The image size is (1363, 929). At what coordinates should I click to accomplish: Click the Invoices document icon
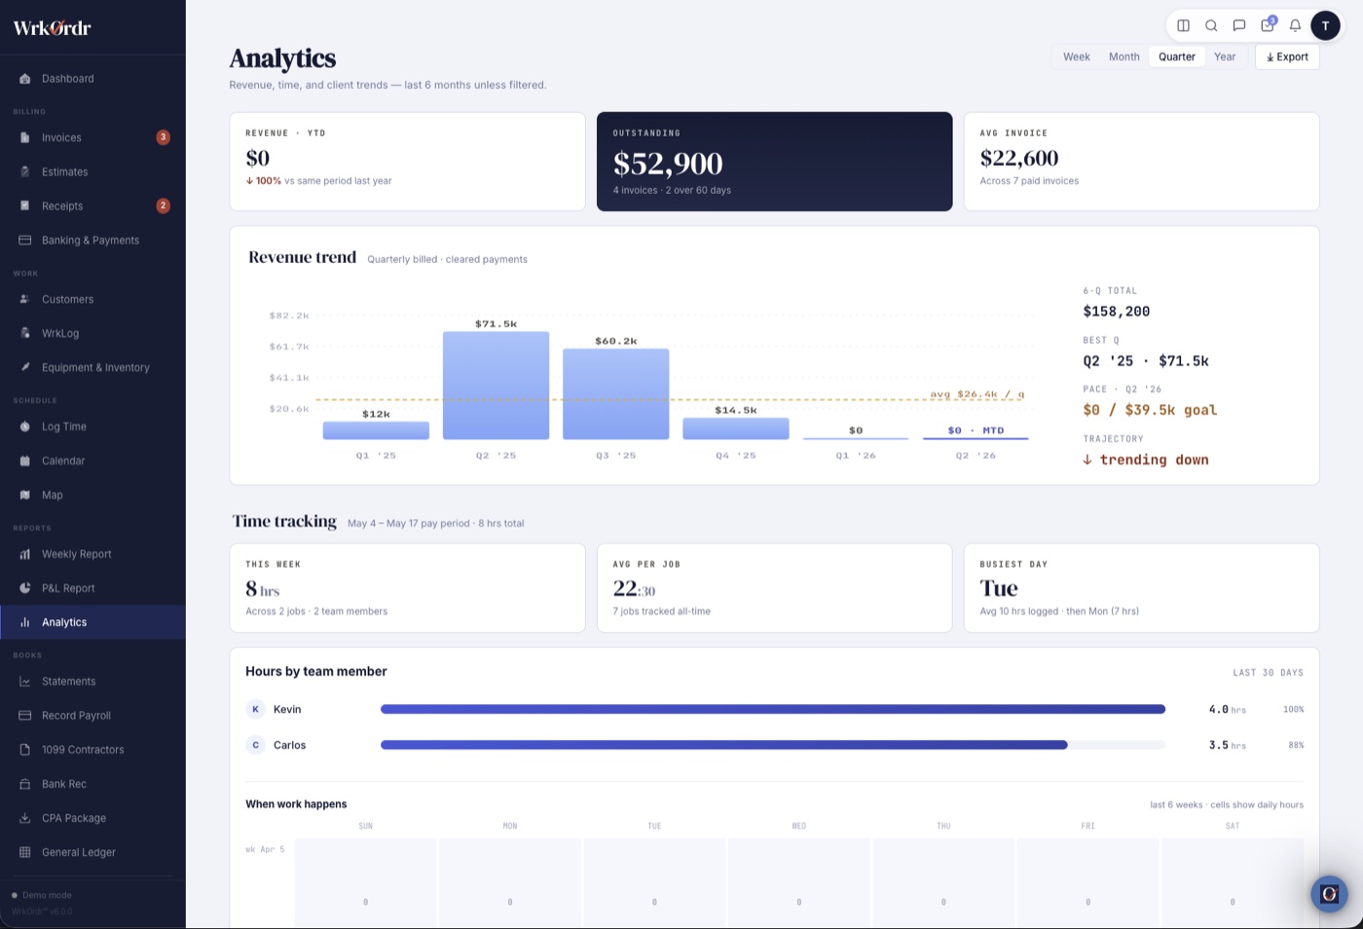pyautogui.click(x=25, y=138)
